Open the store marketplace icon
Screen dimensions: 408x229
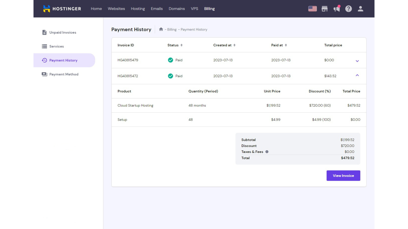click(x=324, y=9)
